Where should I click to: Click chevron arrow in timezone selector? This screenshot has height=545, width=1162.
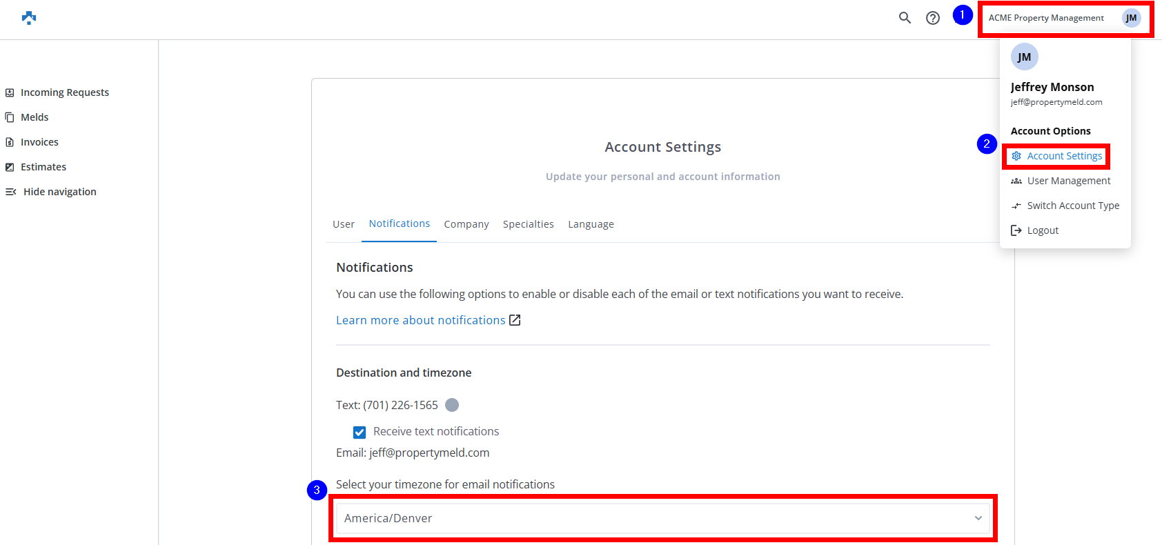click(978, 518)
